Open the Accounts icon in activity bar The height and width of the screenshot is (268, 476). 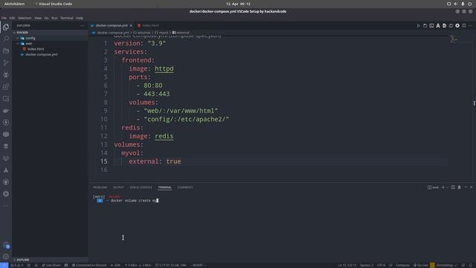[6, 245]
